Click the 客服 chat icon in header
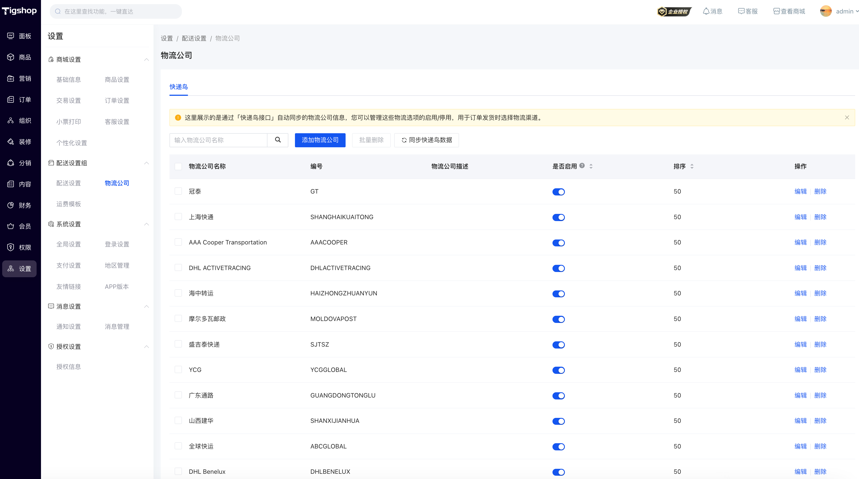859x479 pixels. click(741, 11)
